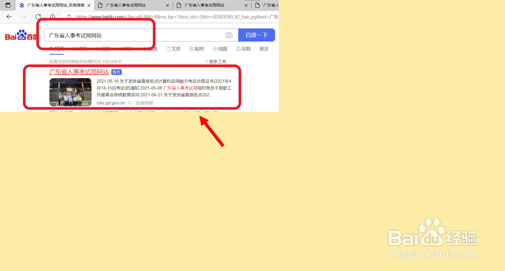This screenshot has width=505, height=271.
Task: Open the tab actions menu icon
Action: coord(8,5)
